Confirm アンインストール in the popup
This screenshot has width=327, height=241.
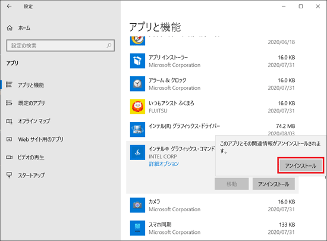click(300, 165)
